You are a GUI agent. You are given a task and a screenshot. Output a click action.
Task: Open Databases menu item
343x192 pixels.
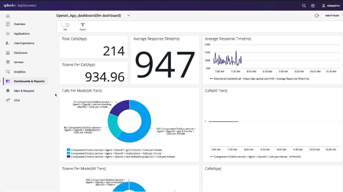pyautogui.click(x=20, y=53)
